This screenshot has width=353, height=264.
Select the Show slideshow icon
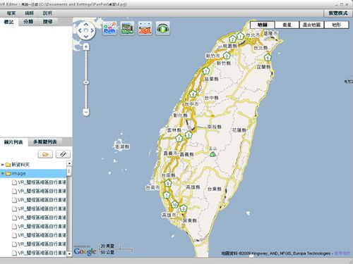point(127,28)
